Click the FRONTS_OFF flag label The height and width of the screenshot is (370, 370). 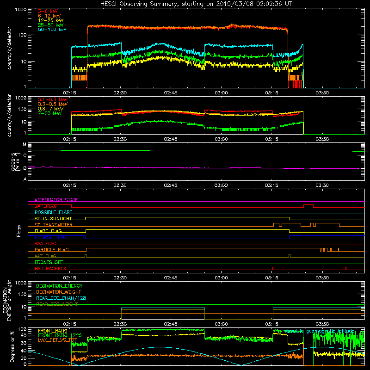[49, 262]
